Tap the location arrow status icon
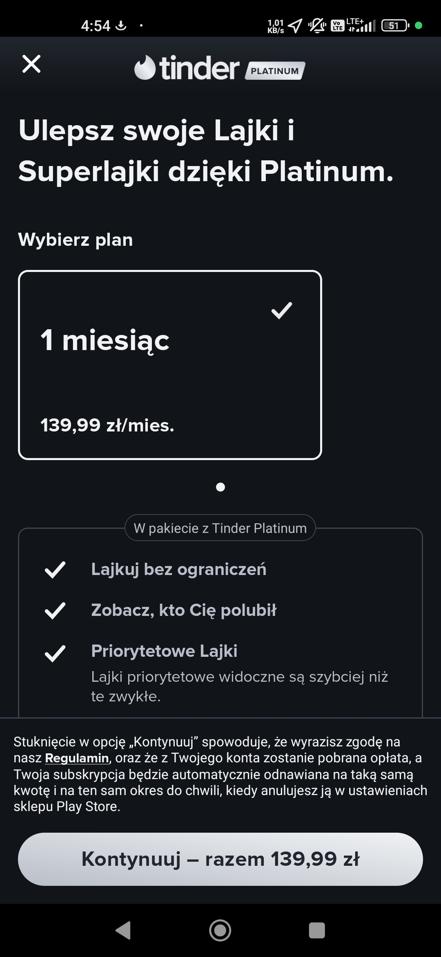The height and width of the screenshot is (957, 441). pos(295,26)
